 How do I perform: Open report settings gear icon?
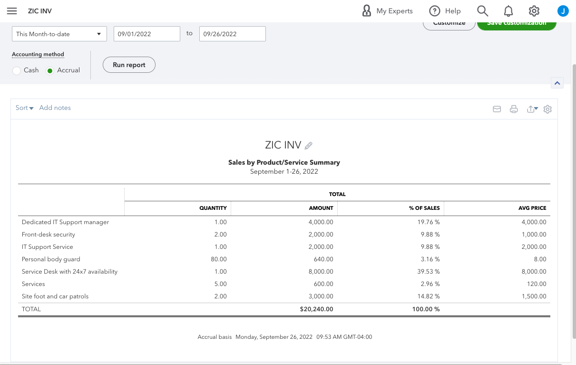click(x=547, y=109)
